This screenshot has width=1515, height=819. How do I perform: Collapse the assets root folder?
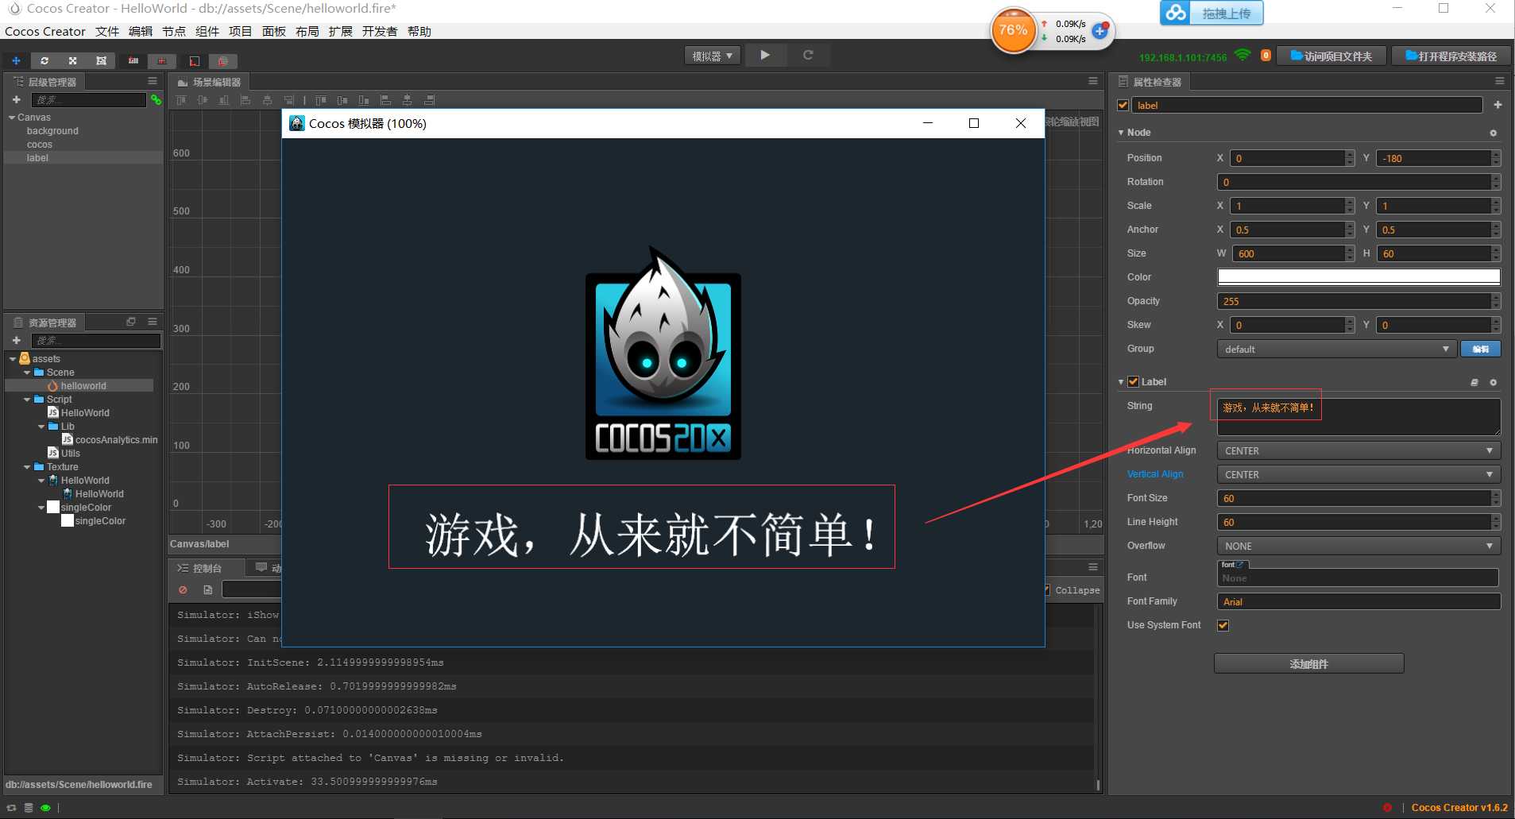12,359
